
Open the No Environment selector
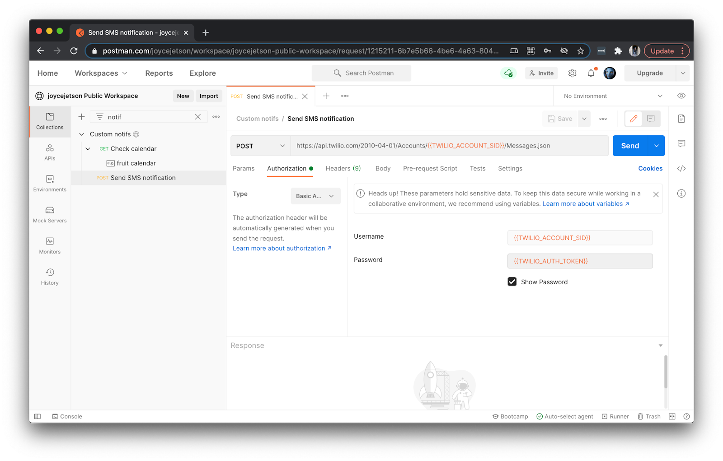(613, 96)
